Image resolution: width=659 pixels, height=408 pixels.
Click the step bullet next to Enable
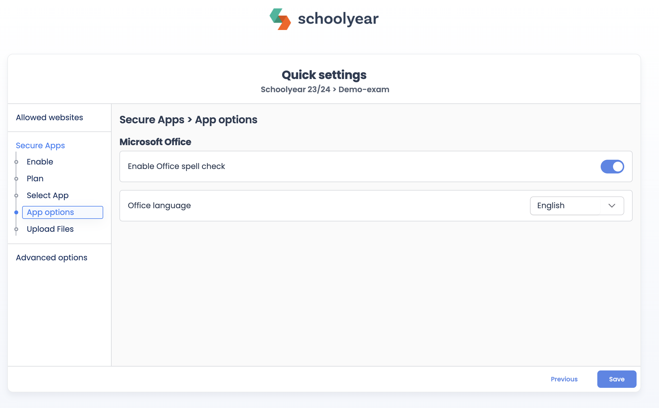[16, 162]
